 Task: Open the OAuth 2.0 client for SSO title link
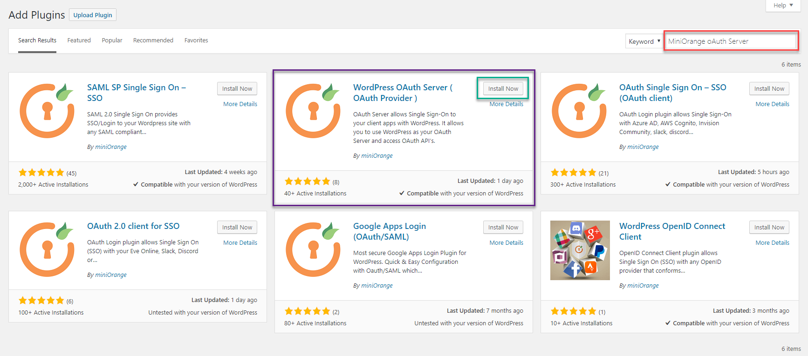click(133, 226)
